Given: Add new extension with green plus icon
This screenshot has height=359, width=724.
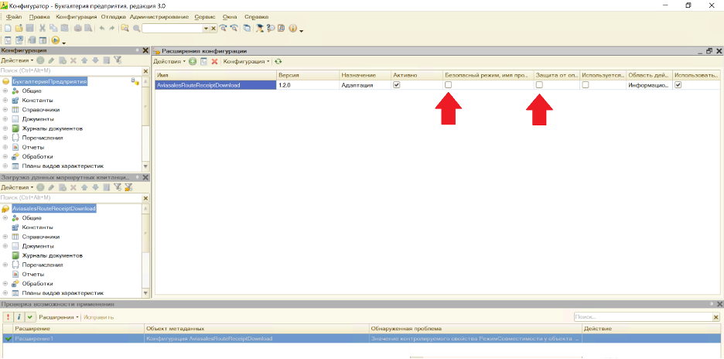Looking at the screenshot, I should pyautogui.click(x=193, y=61).
